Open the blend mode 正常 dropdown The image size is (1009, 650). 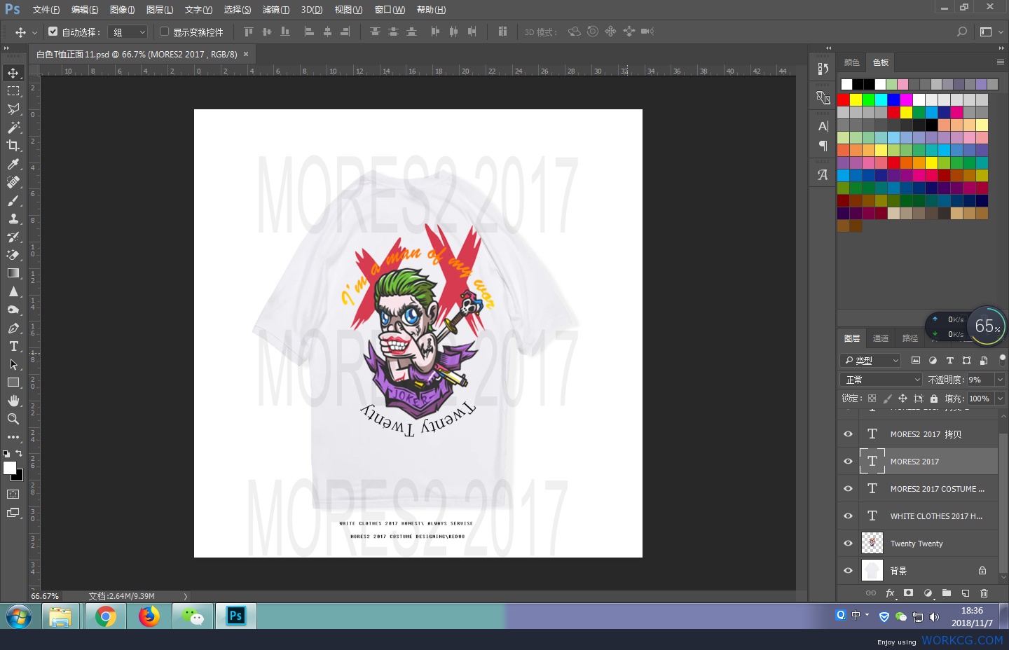881,380
